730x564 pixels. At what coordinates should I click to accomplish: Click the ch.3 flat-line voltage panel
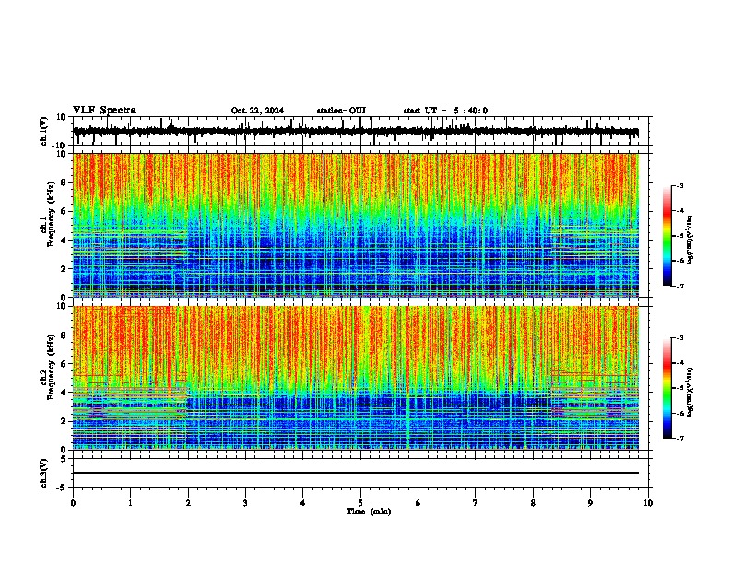(x=360, y=473)
